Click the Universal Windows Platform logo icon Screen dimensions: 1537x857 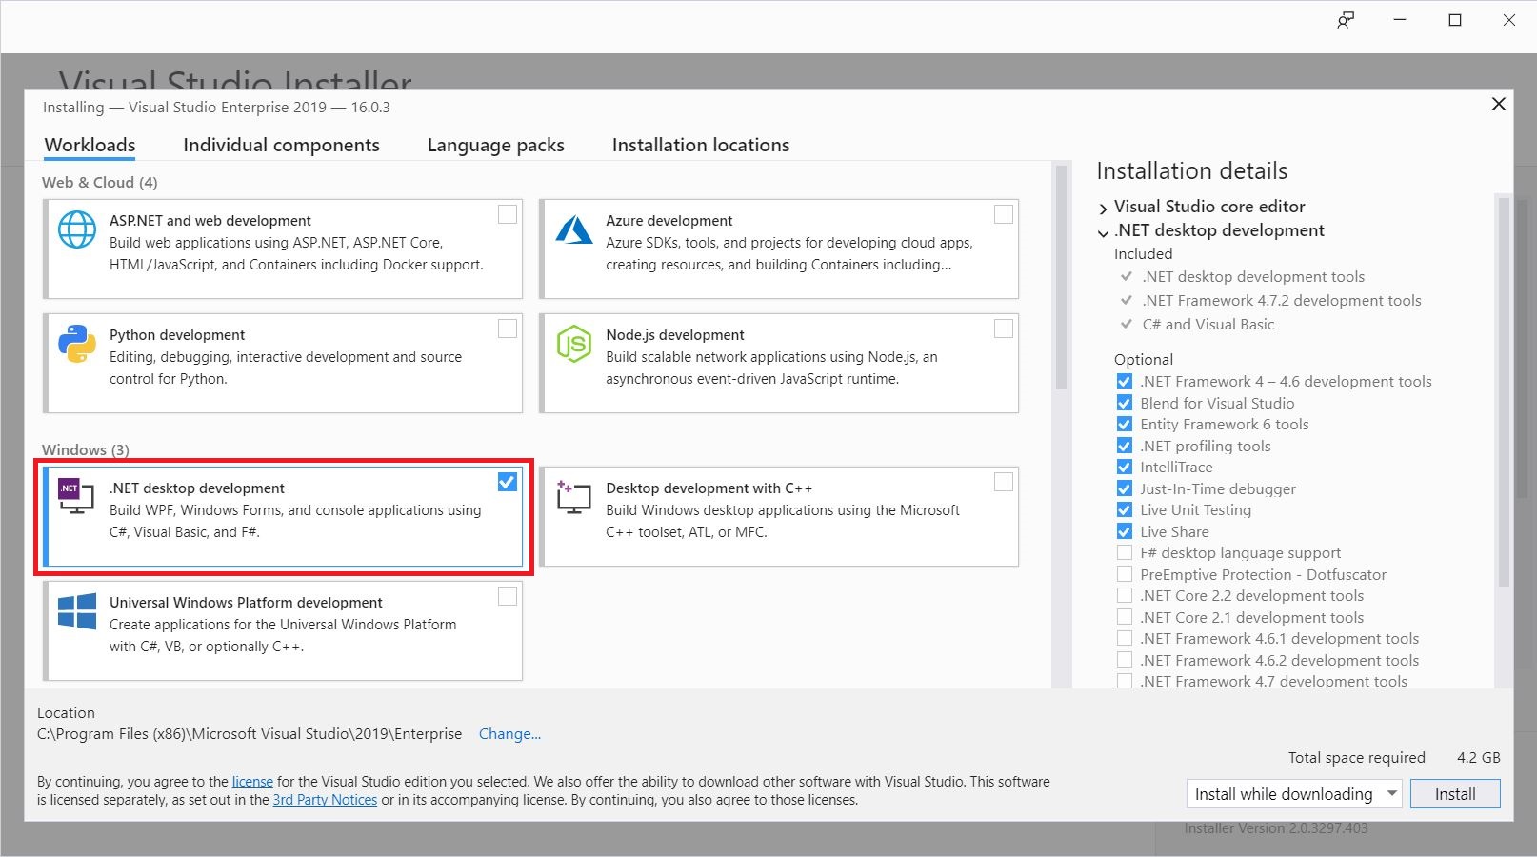[77, 611]
